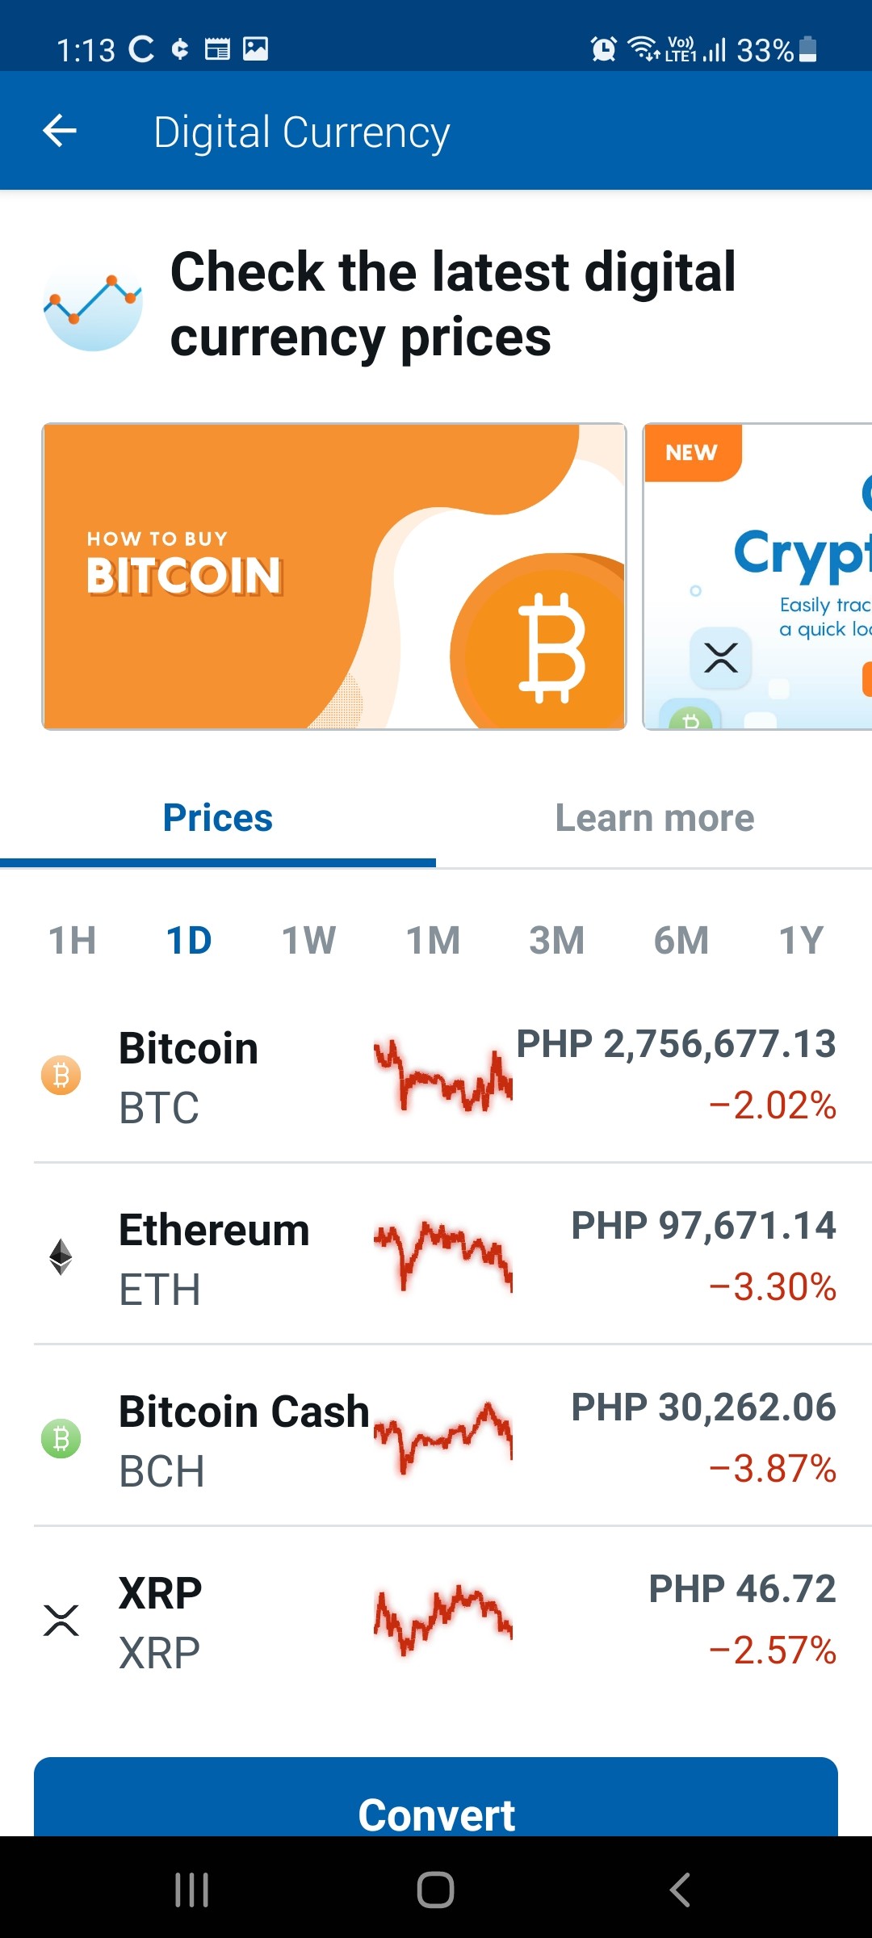
Task: Tap the Android home button
Action: pyautogui.click(x=436, y=1890)
